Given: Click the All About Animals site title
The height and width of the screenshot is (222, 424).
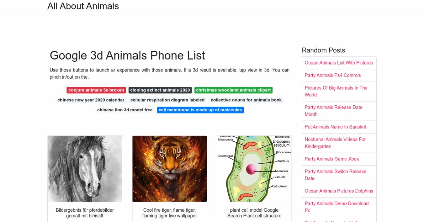Looking at the screenshot, I should tap(83, 6).
